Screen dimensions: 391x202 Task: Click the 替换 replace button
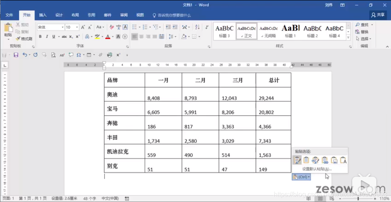coord(362,32)
